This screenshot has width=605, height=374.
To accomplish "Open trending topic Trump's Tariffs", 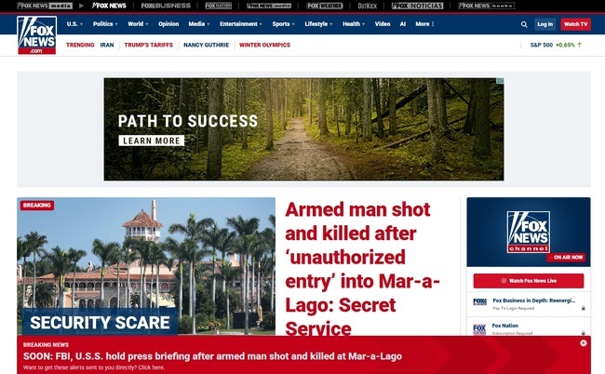I will coord(149,45).
